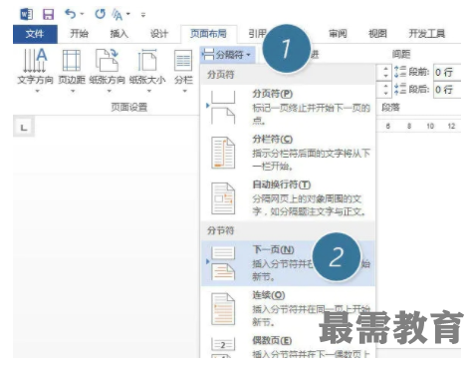Choose 连续(O) continuous section break
This screenshot has height=367, width=470.
[x=288, y=308]
